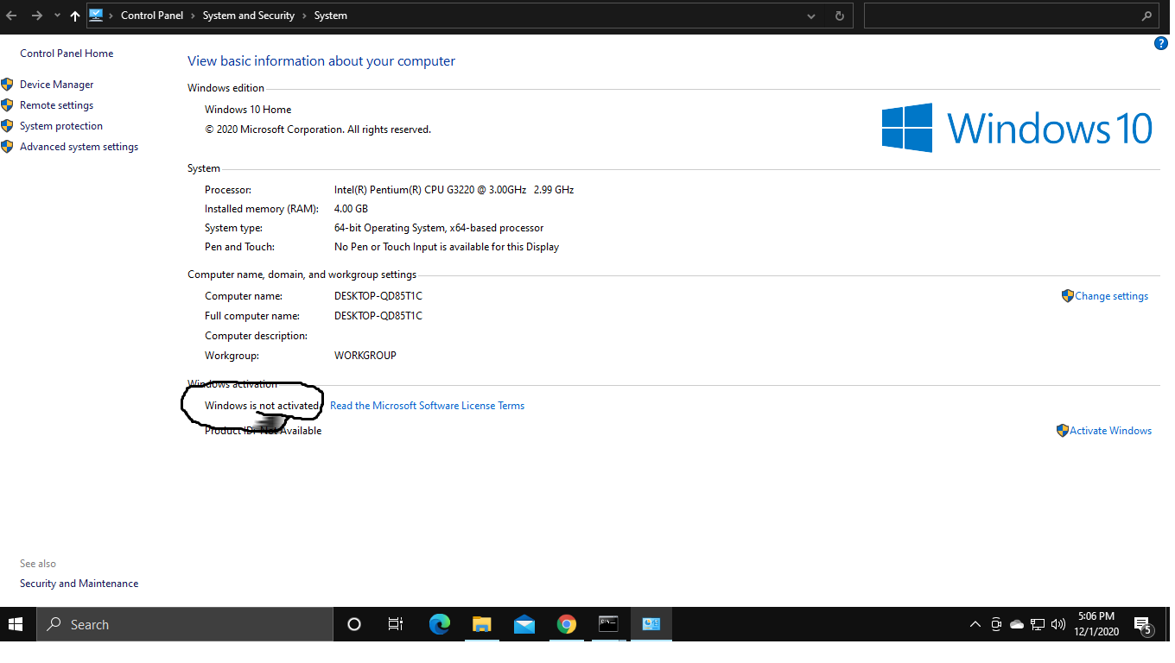Click the Windows 10 Home edition text
This screenshot has height=663, width=1175.
pos(248,110)
